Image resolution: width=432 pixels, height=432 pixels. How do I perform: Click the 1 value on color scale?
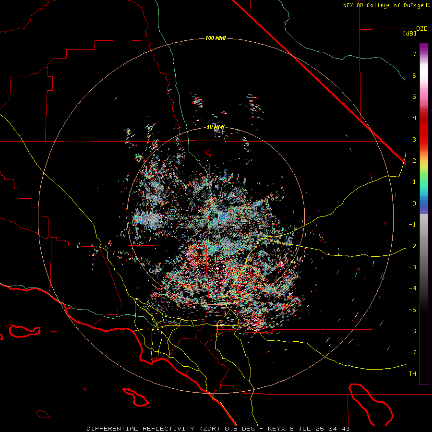coord(414,182)
